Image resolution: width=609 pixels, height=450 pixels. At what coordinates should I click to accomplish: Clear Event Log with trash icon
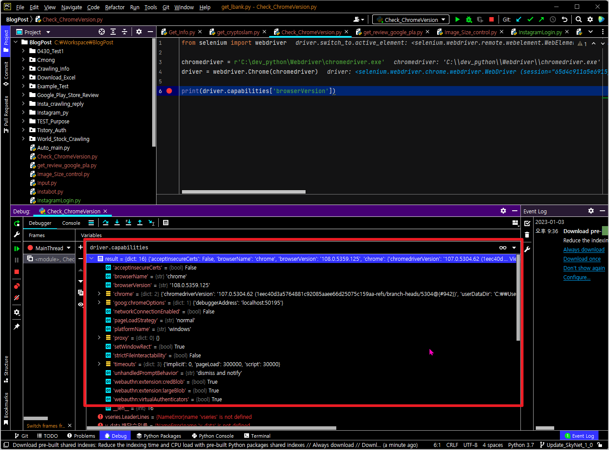click(527, 235)
